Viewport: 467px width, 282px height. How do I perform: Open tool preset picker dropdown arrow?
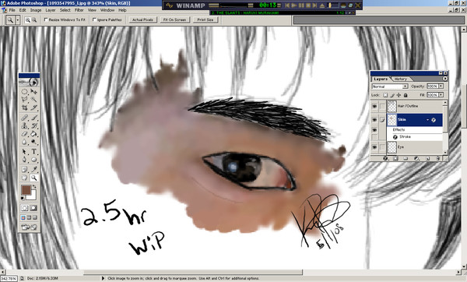[x=18, y=20]
